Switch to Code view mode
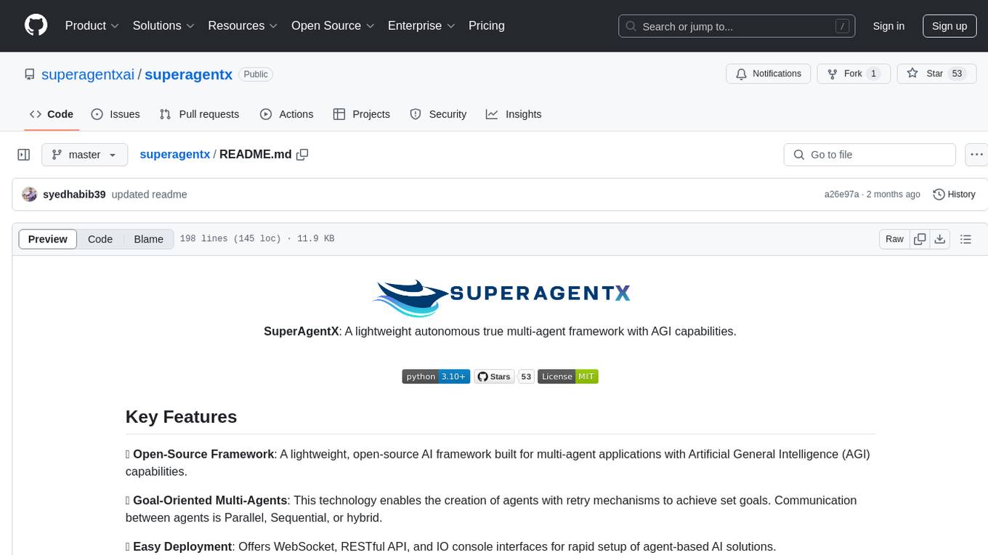This screenshot has height=555, width=988. coord(100,239)
